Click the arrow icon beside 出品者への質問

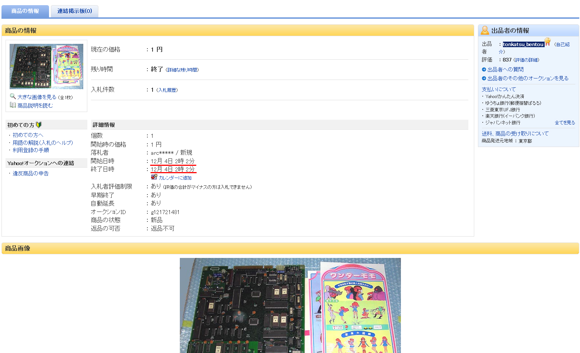pyautogui.click(x=484, y=70)
